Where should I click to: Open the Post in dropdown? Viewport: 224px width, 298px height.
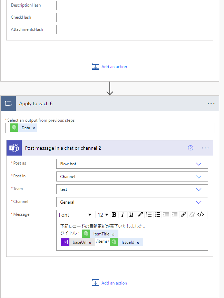click(132, 177)
